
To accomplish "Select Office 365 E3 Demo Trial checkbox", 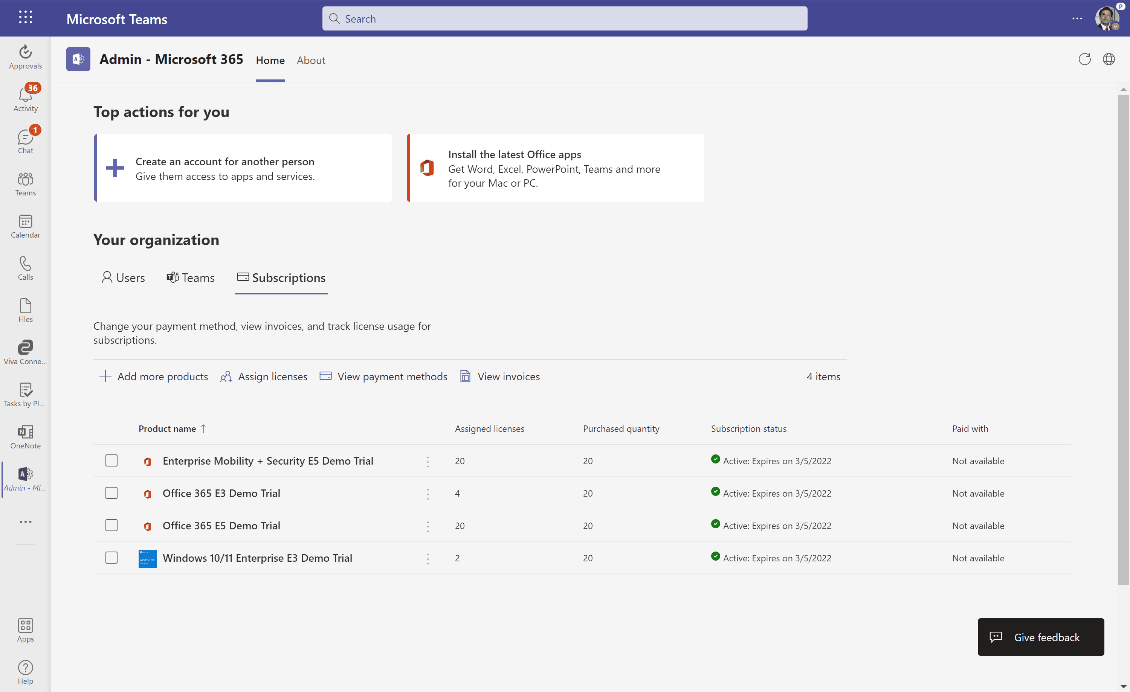I will [x=111, y=493].
